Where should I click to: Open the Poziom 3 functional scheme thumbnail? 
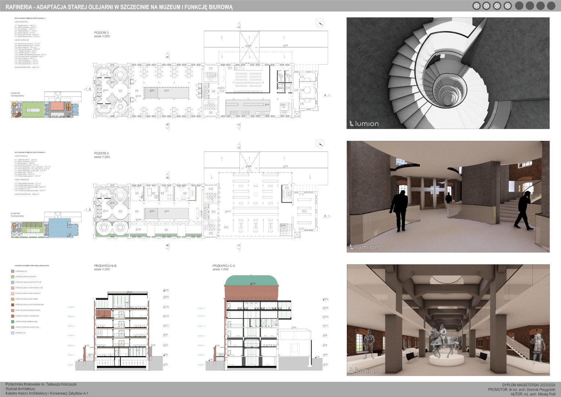point(46,105)
